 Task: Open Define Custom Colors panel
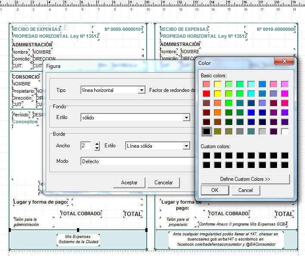coord(245,179)
